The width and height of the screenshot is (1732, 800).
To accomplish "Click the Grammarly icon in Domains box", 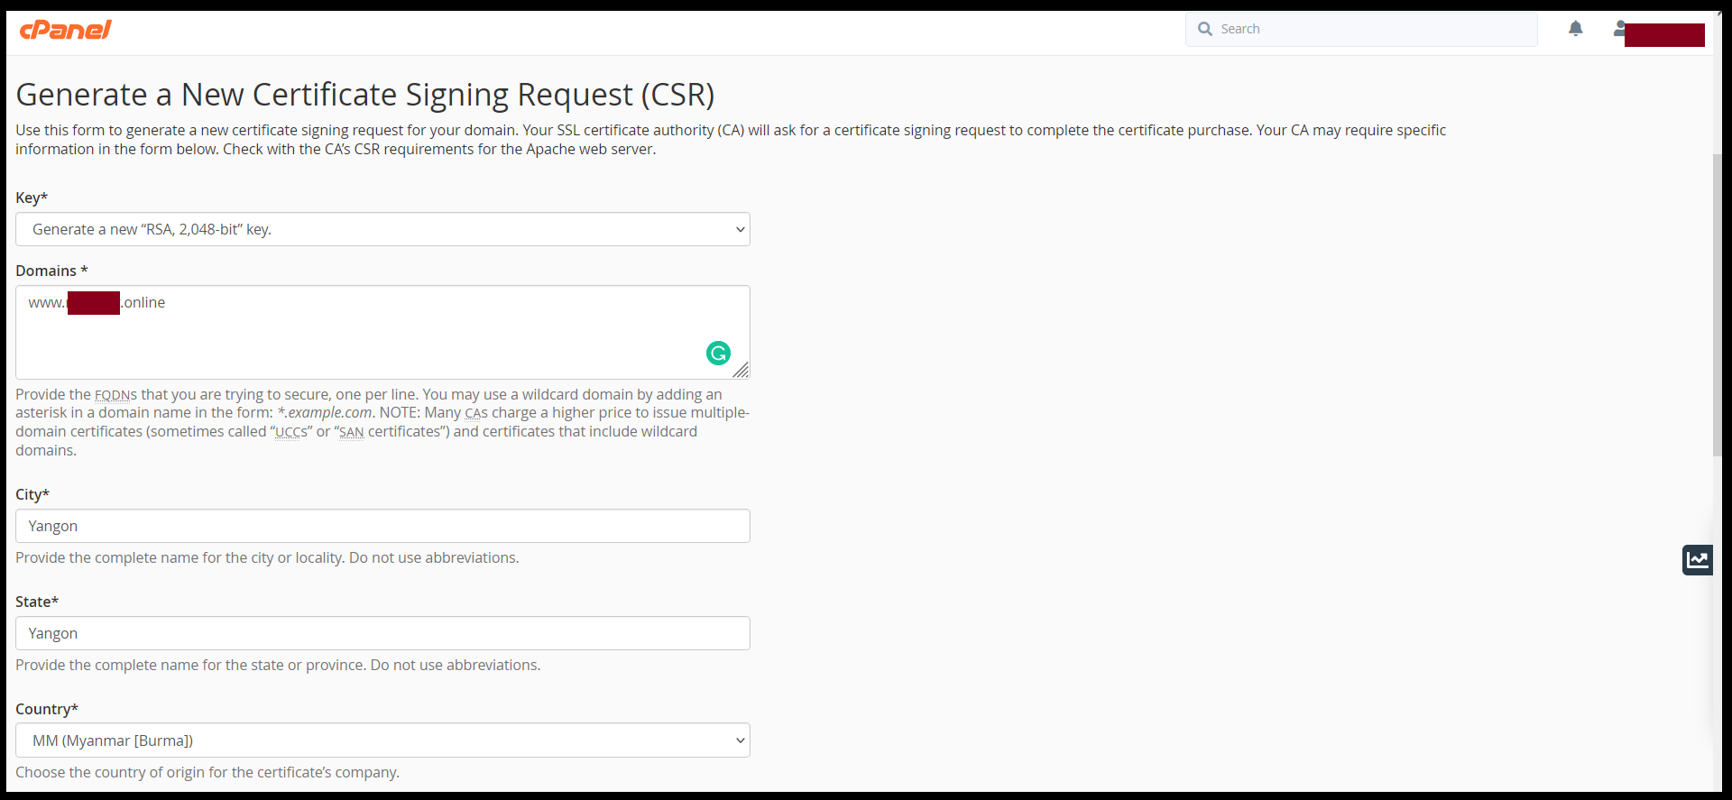I will tap(718, 354).
